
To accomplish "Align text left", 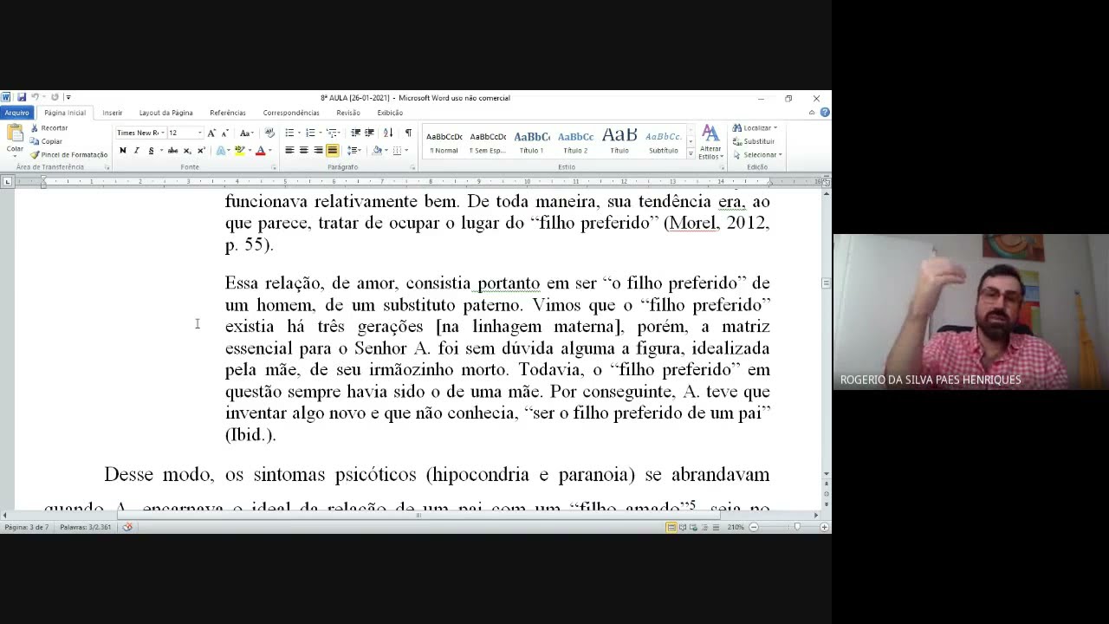I will [289, 151].
